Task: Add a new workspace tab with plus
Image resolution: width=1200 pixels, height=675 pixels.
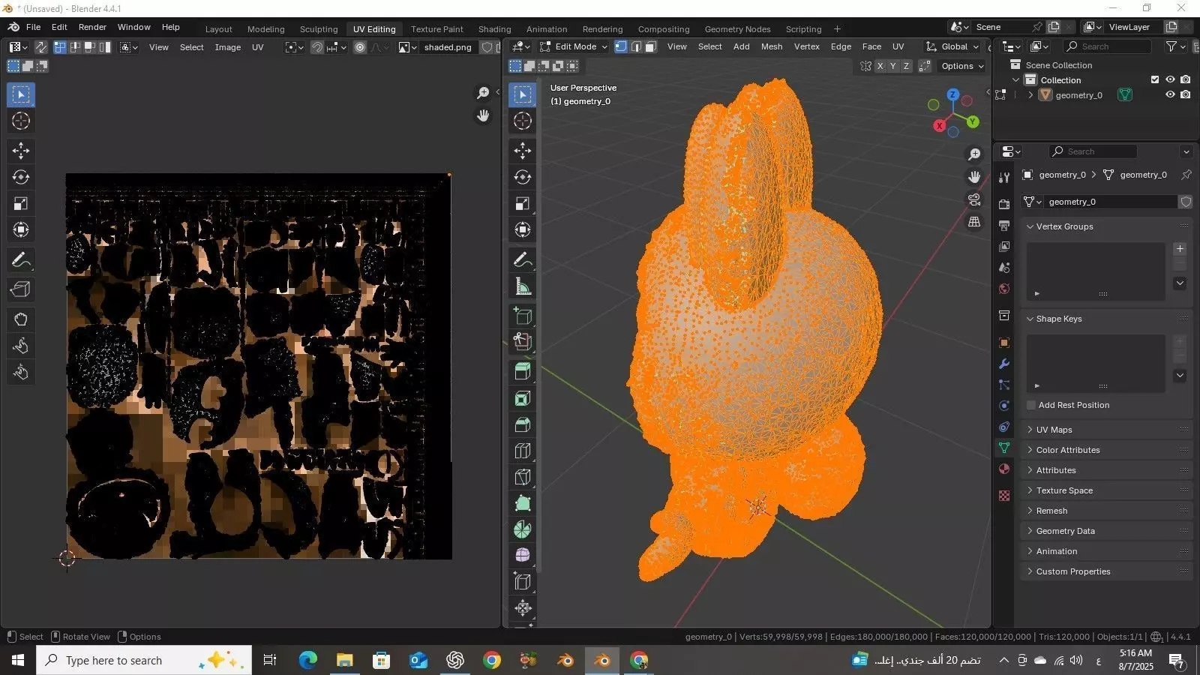Action: (x=838, y=29)
